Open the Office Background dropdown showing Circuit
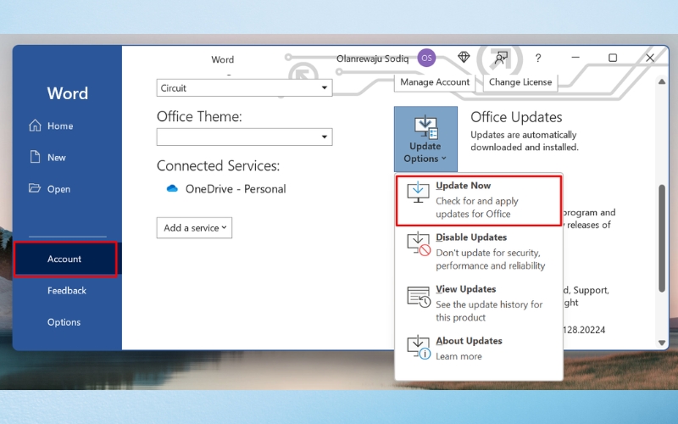 [244, 88]
